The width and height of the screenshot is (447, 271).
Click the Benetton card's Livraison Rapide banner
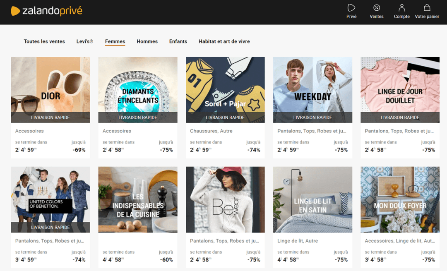tap(50, 228)
